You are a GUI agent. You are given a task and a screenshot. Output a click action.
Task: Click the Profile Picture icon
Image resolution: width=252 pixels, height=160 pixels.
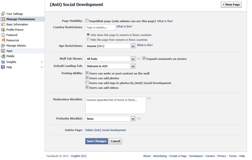pyautogui.click(x=3, y=30)
